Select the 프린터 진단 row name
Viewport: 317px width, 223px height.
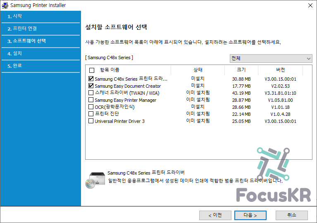(x=107, y=114)
